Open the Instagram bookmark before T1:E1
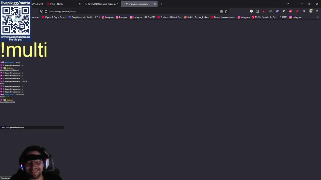 point(244,17)
